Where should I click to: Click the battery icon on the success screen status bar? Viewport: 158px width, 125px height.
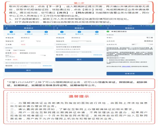(x=151, y=26)
